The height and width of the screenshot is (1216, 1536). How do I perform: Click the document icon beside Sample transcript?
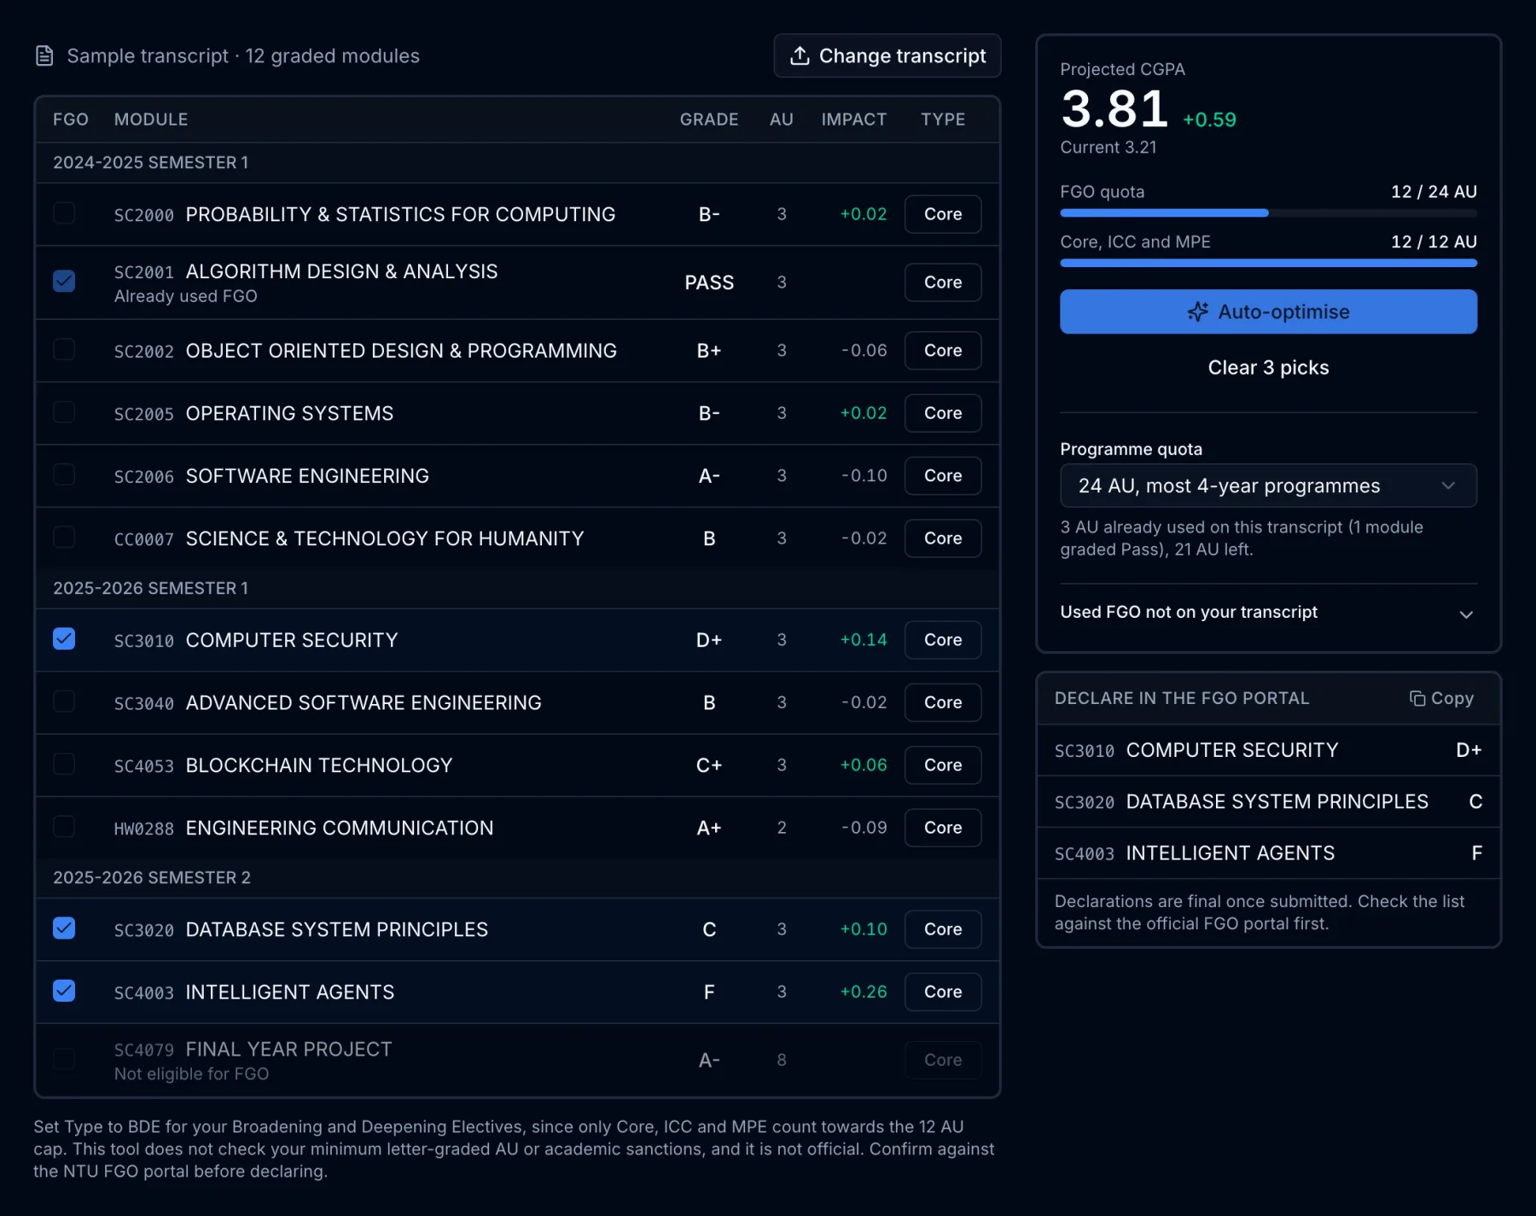click(44, 56)
